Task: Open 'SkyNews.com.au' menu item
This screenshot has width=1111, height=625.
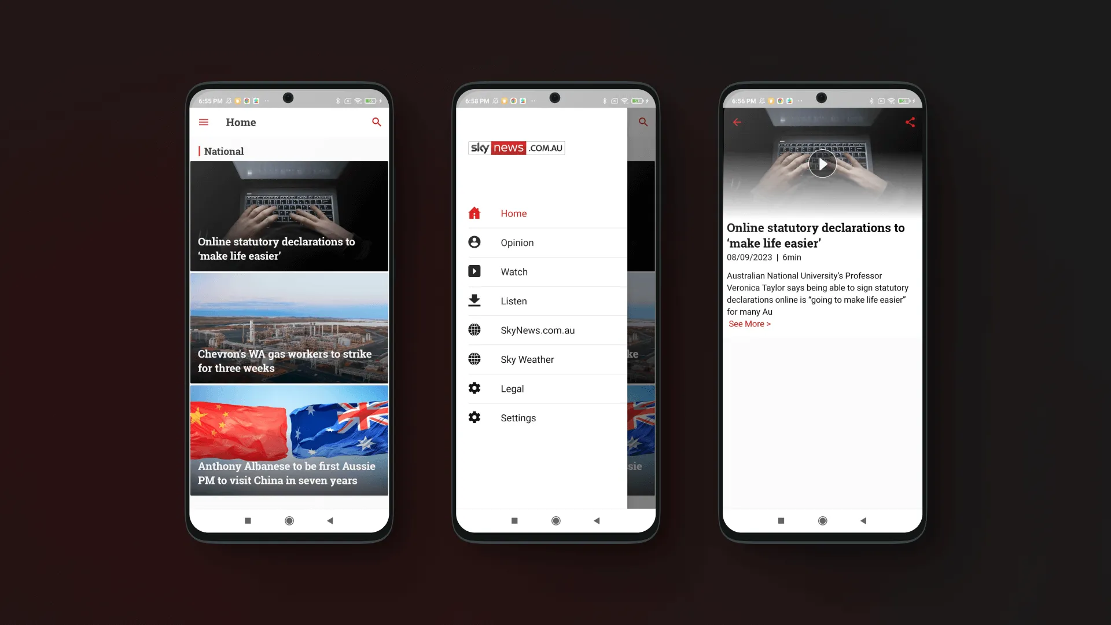Action: (537, 330)
